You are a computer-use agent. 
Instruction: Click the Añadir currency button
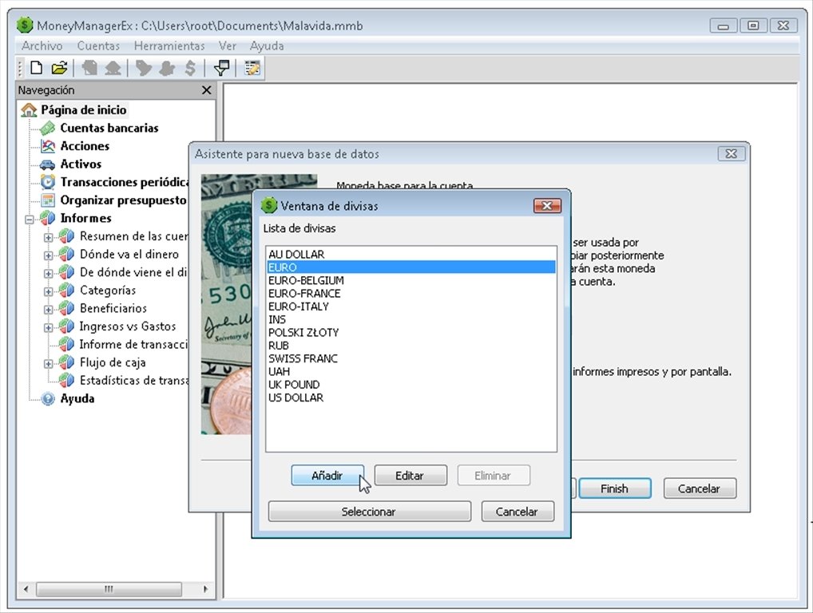[327, 475]
